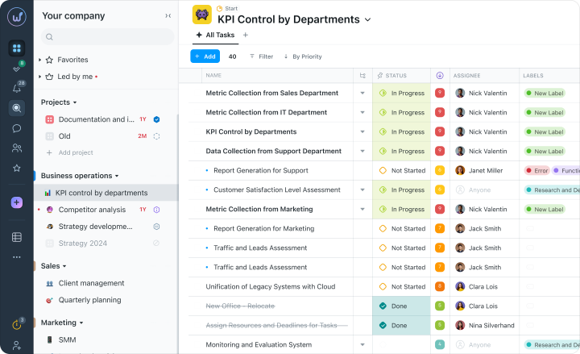Open the timer icon with badge 3
The height and width of the screenshot is (354, 580).
[x=18, y=324]
